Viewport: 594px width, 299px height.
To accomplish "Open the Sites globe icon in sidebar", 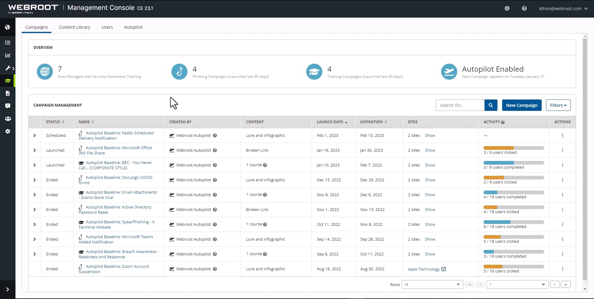I will click(8, 27).
